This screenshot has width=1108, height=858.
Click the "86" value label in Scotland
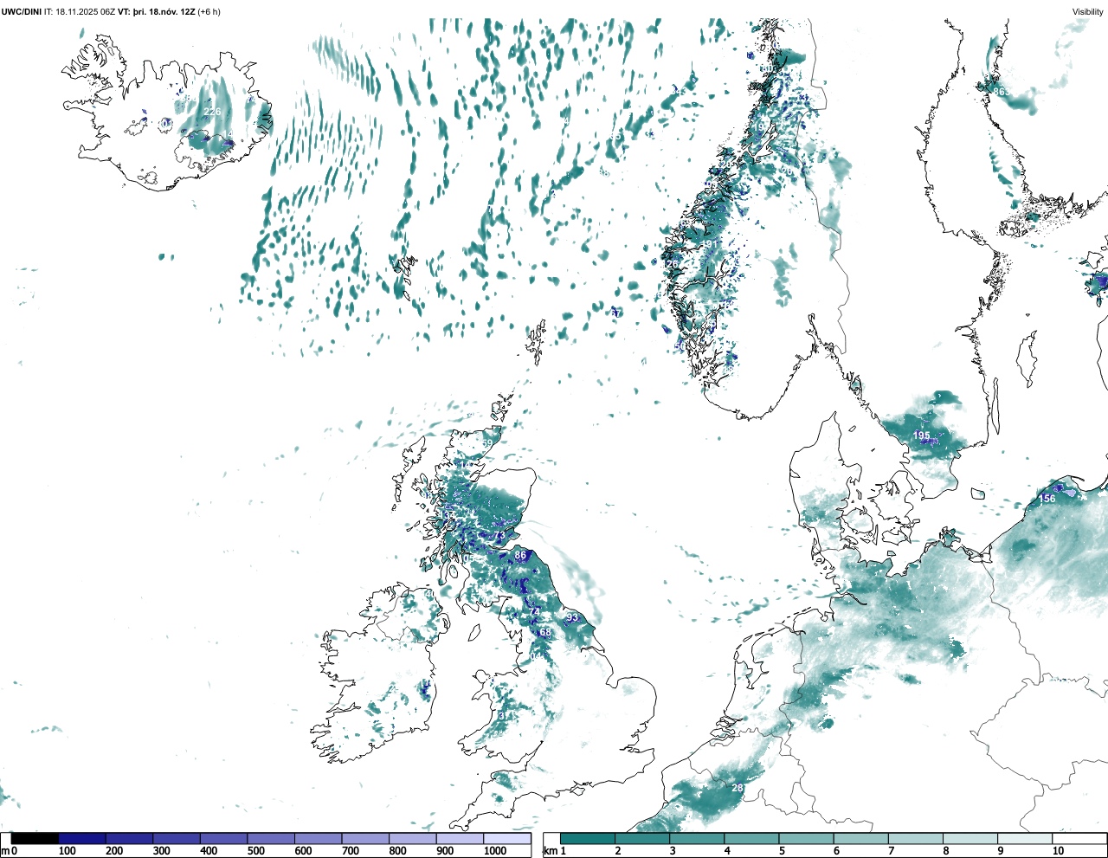520,555
